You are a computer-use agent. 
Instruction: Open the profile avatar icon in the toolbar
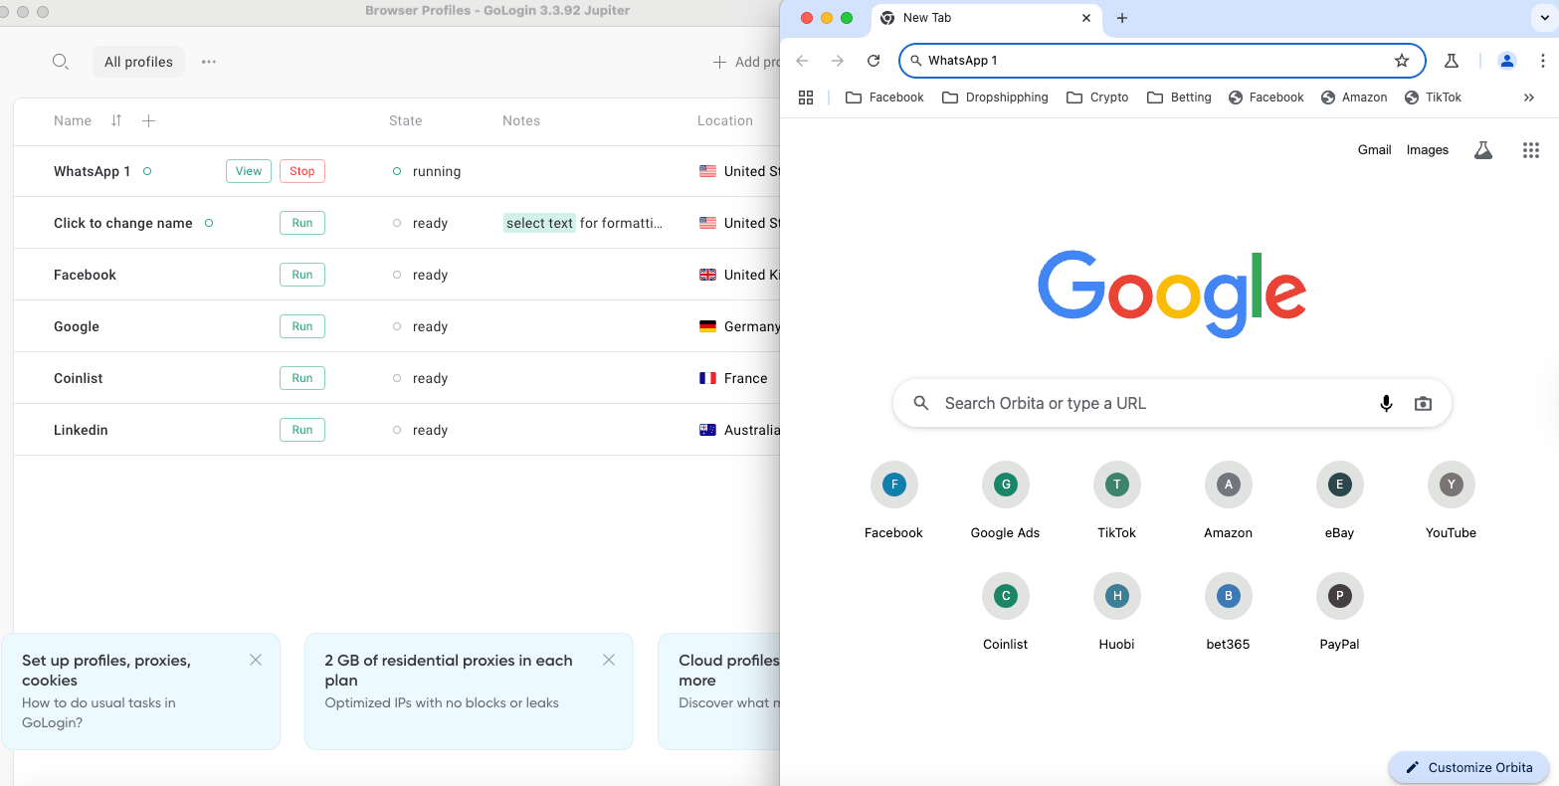[x=1507, y=61]
